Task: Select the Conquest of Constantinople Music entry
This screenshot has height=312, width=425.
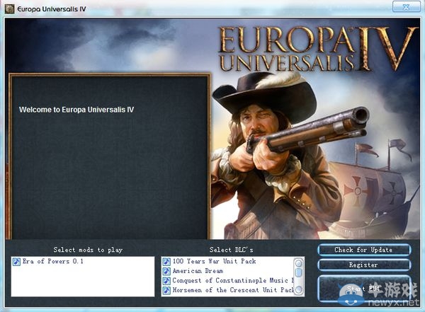Action: coord(233,281)
